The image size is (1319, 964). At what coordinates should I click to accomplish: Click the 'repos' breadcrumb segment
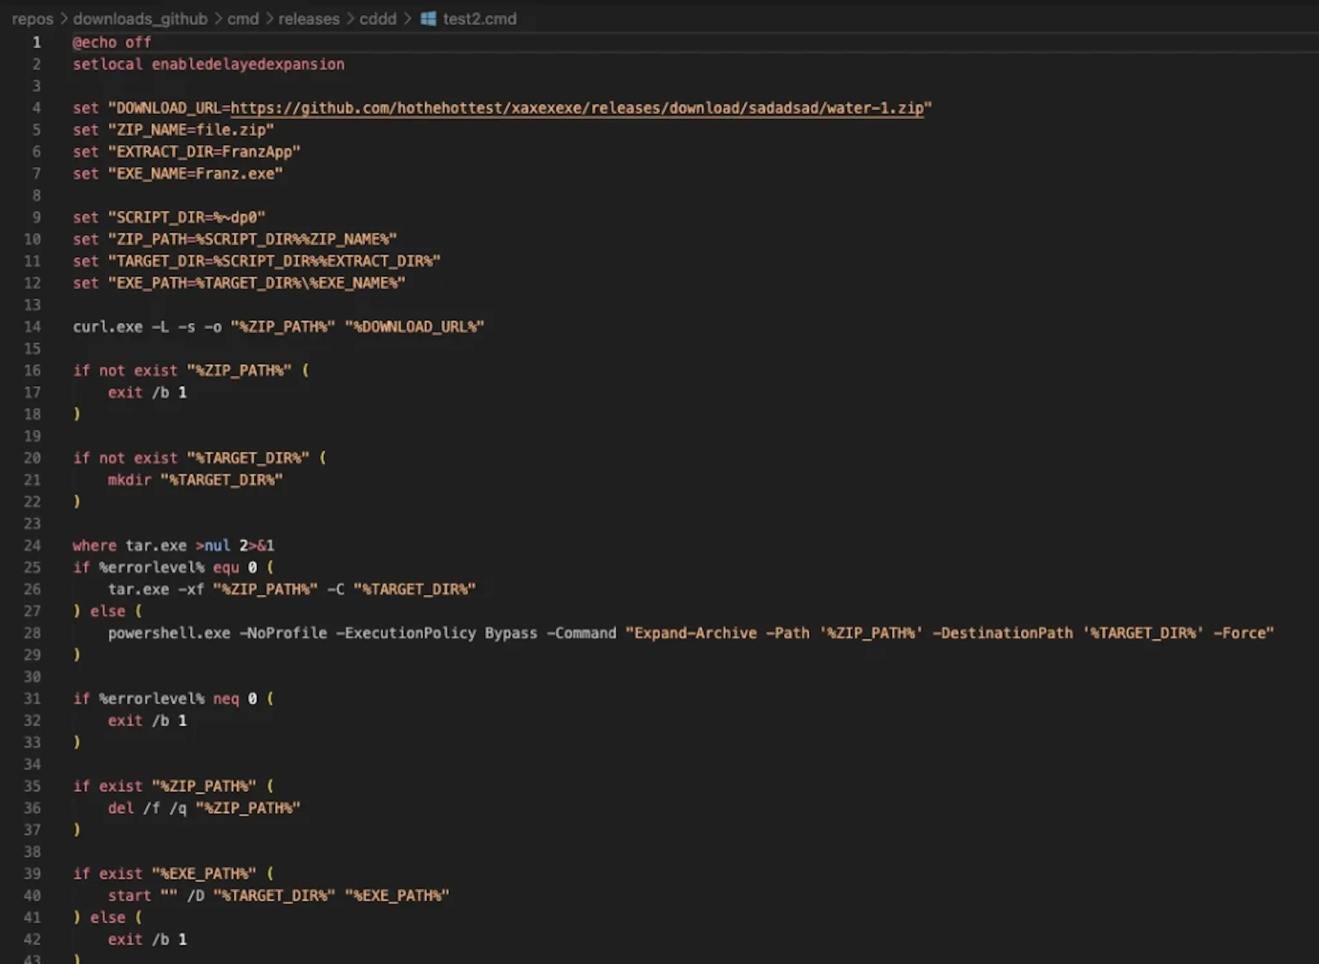click(32, 19)
